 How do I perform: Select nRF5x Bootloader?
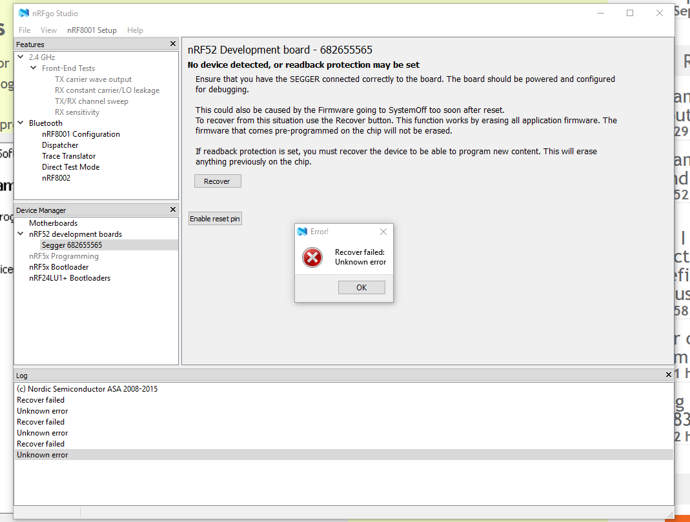point(59,267)
